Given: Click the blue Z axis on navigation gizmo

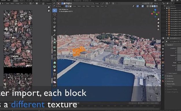Looking at the screenshot, I should point(155,10).
